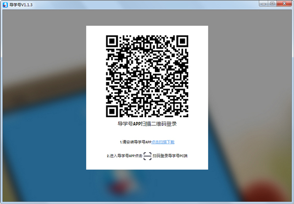Click the 导学号V1.1.3 window title
The height and width of the screenshot is (204, 294).
[x=21, y=5]
